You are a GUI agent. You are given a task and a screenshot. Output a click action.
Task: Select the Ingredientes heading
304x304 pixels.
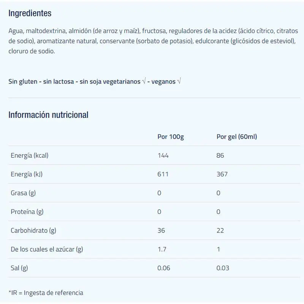[x=30, y=13]
